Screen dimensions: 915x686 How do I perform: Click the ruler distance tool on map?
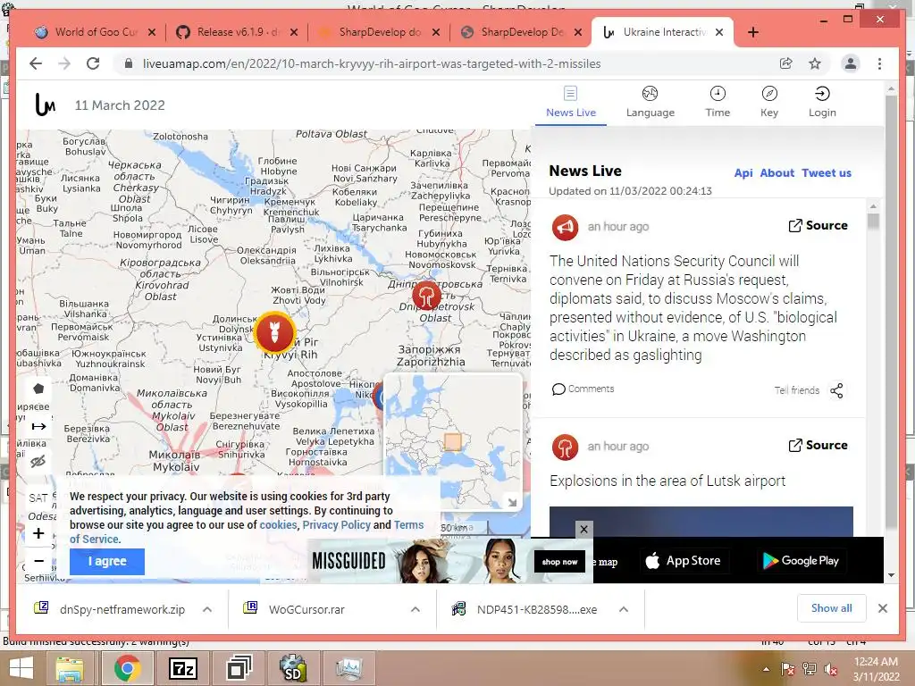click(38, 426)
